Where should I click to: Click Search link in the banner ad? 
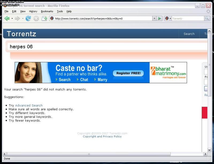[63, 80]
